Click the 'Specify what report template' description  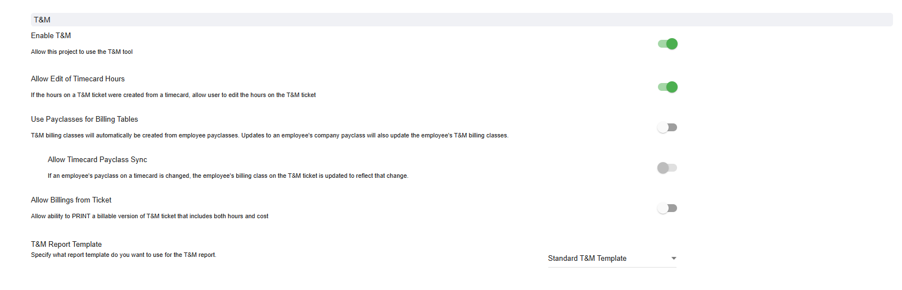(x=124, y=255)
